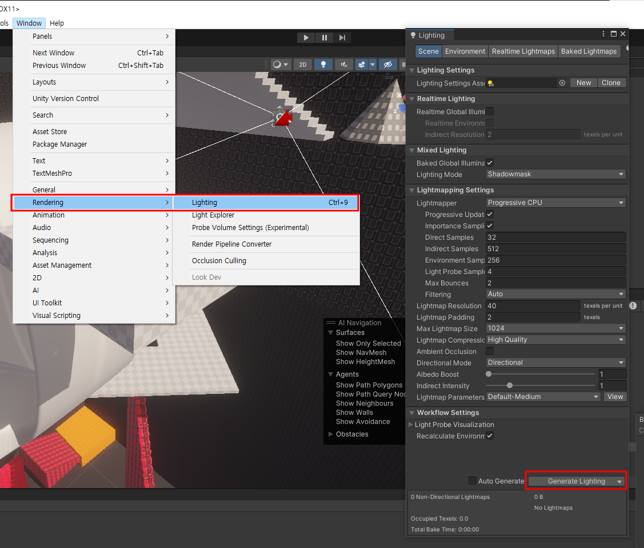Click View button for Lightmap Parameters

click(615, 397)
